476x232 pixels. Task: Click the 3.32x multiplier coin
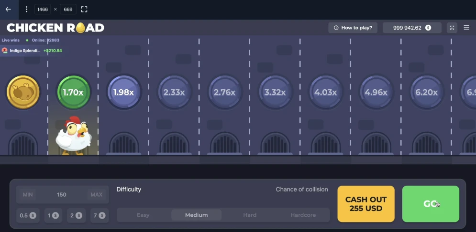(275, 92)
